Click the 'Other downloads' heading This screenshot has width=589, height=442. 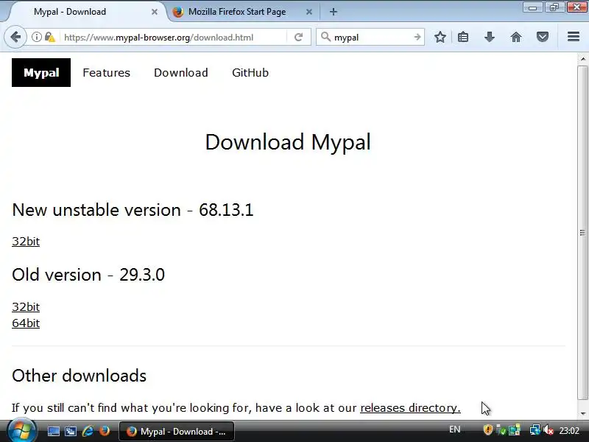tap(80, 376)
